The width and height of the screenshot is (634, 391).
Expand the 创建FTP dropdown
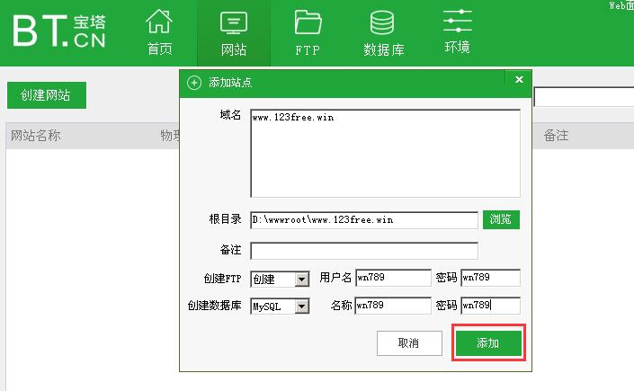pyautogui.click(x=301, y=280)
